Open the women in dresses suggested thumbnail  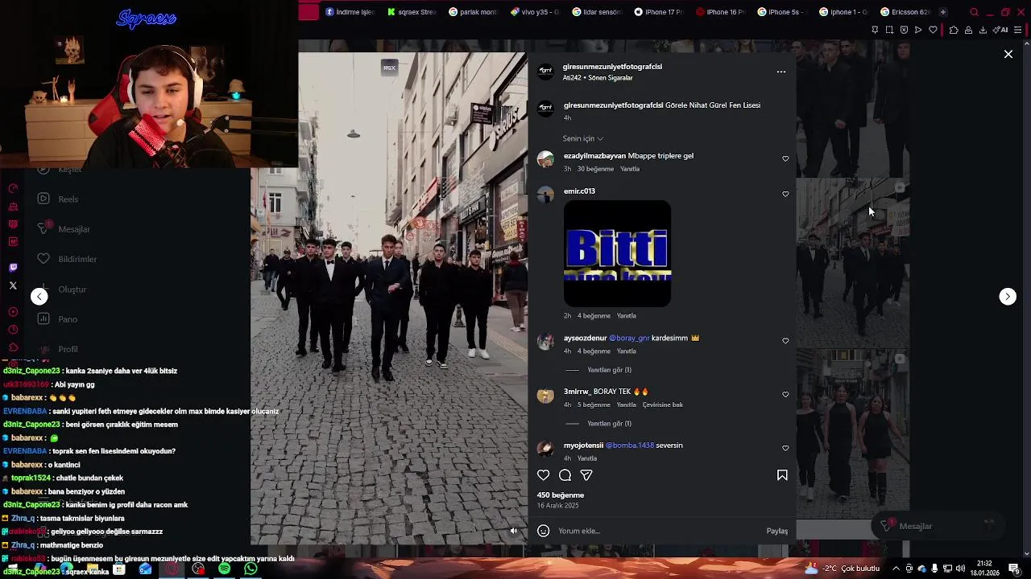point(853,434)
